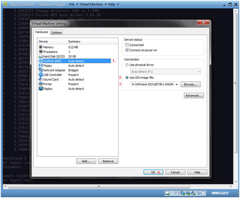
Task: Click the Summary column header
Action: (89, 42)
